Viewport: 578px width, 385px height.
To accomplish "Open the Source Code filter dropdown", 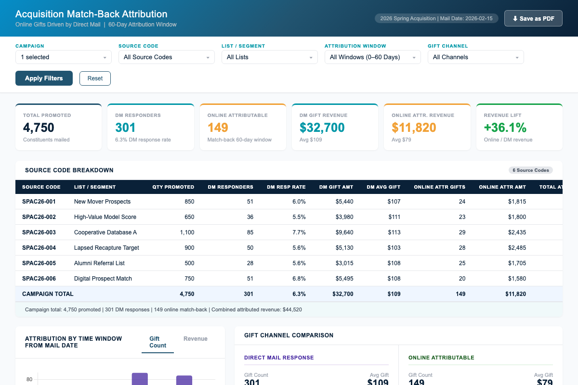I will coord(167,57).
